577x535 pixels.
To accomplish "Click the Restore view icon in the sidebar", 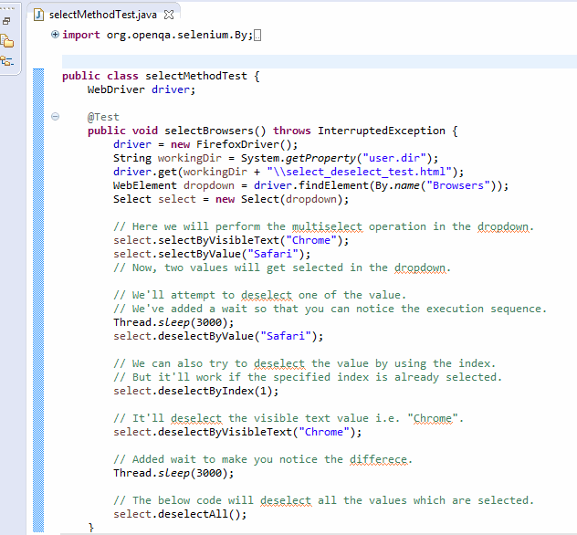I will [x=6, y=21].
